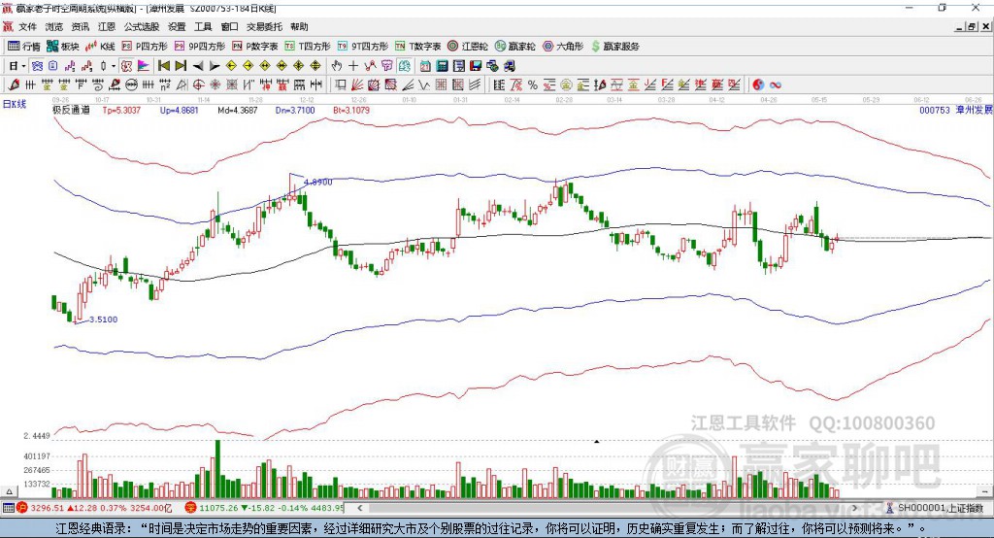The height and width of the screenshot is (538, 994).
Task: Open the 交易委托 menu
Action: [x=264, y=26]
